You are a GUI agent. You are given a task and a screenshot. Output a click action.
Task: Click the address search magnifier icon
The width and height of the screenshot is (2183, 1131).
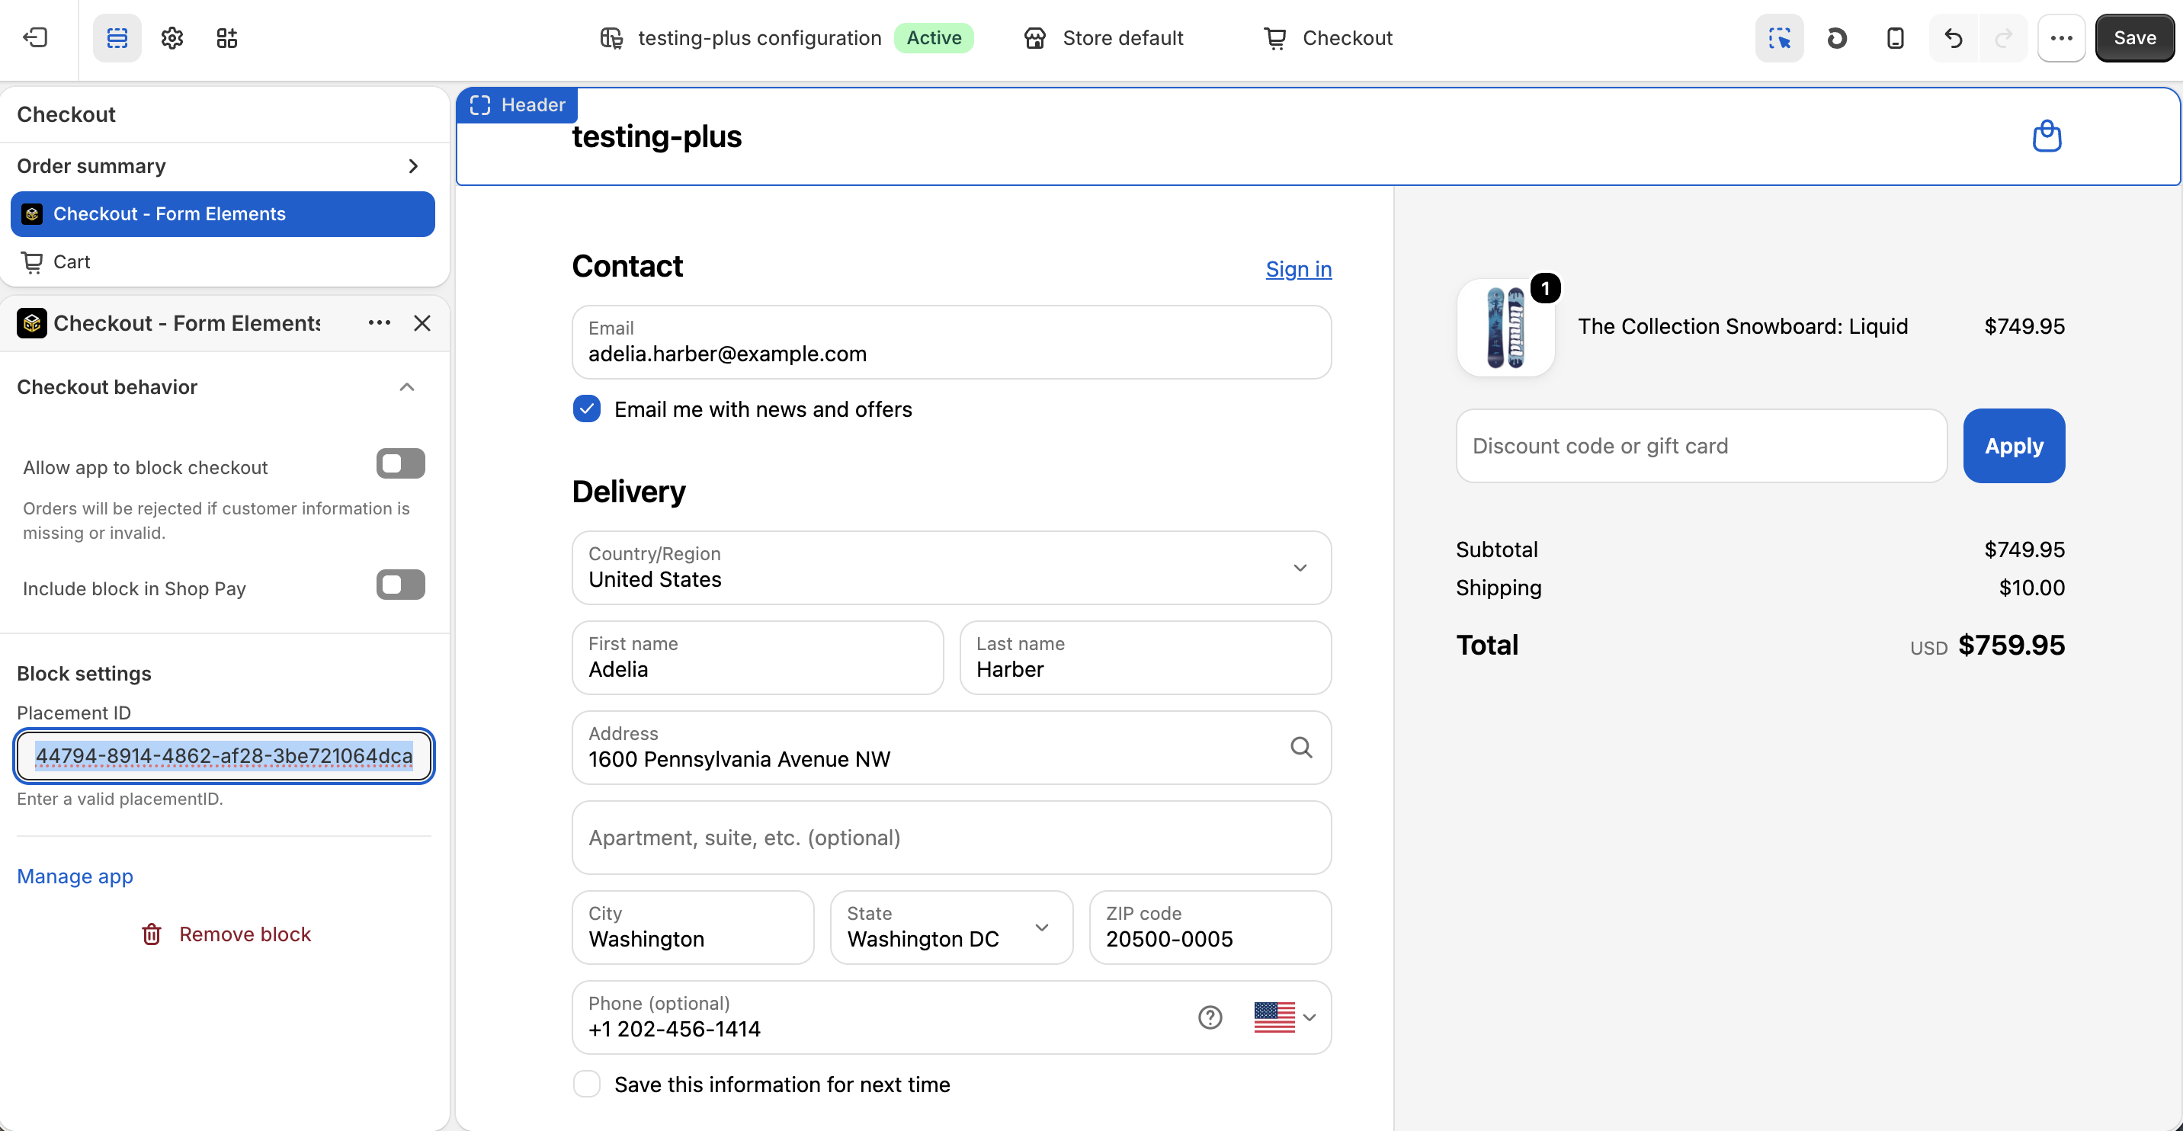point(1301,746)
